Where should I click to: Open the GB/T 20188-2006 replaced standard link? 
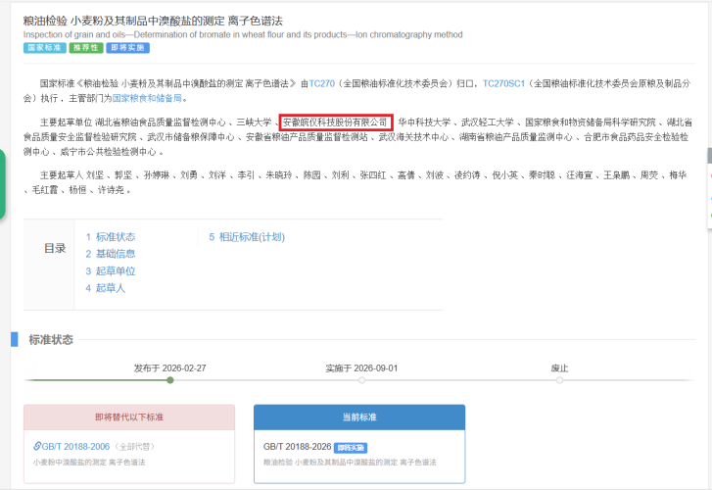click(x=75, y=446)
